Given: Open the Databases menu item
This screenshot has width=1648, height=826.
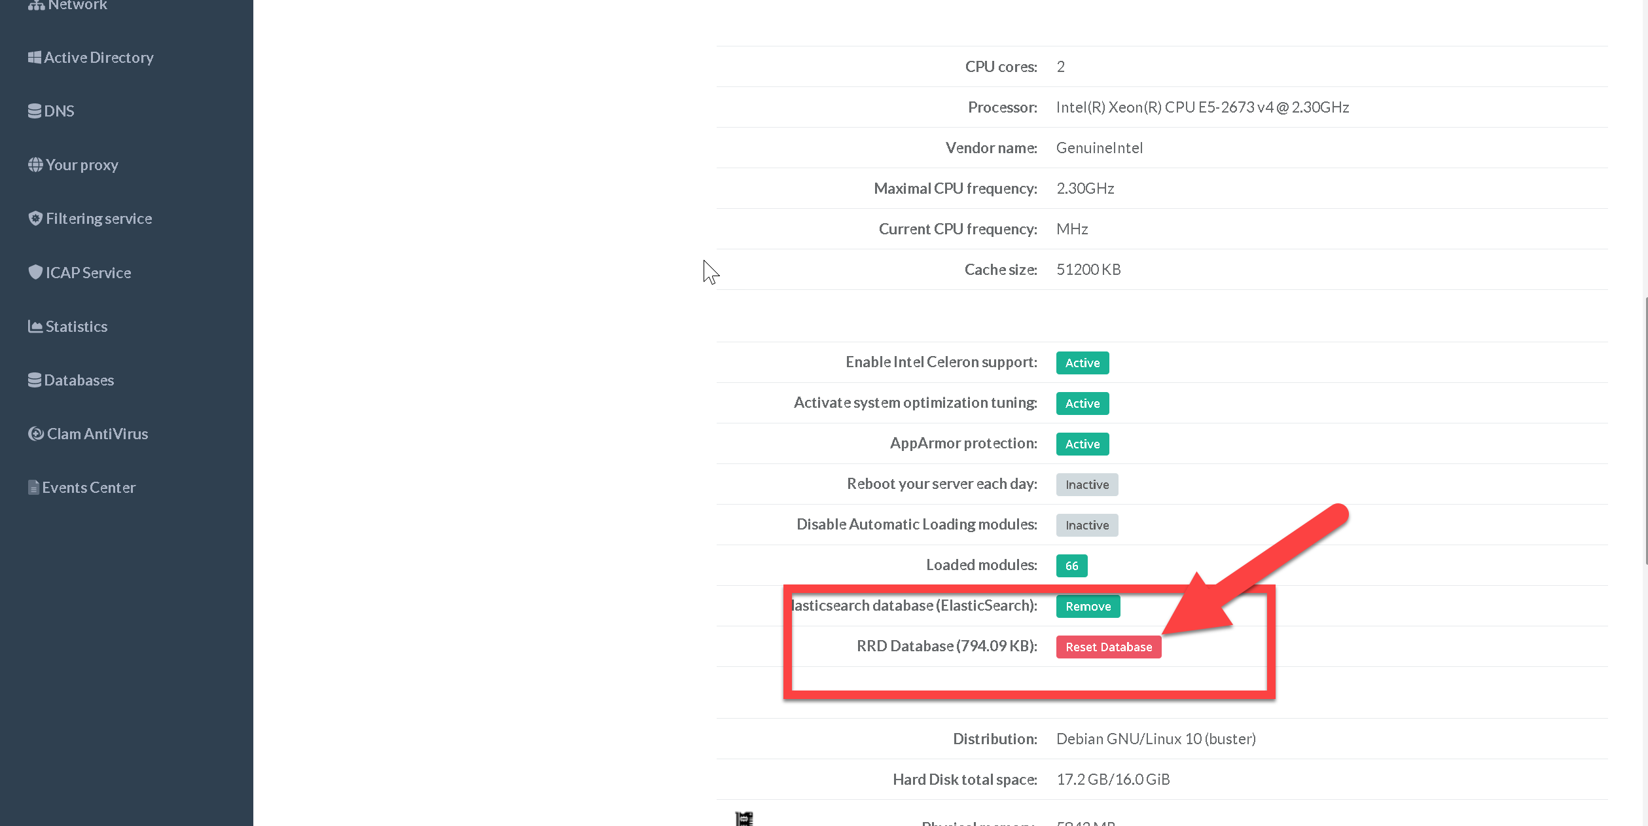Looking at the screenshot, I should [79, 380].
